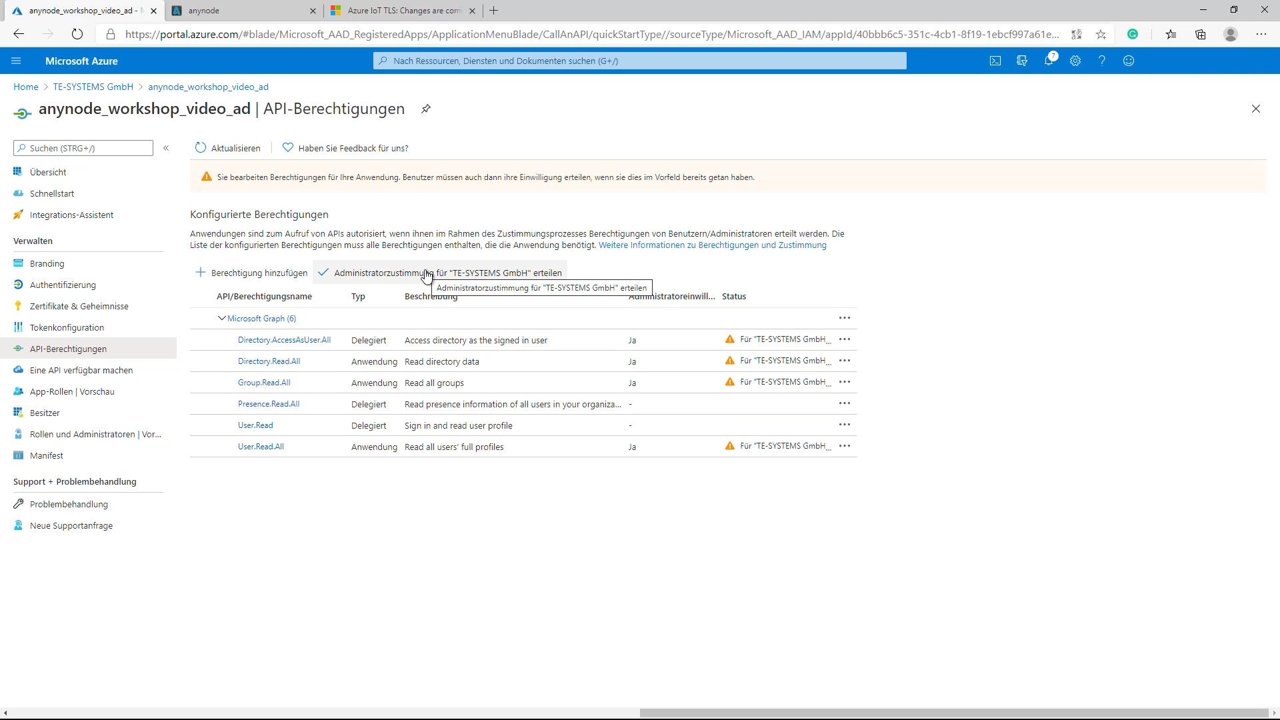The image size is (1280, 720).
Task: Close the API-Berechtigungen blade
Action: pos(1256,109)
